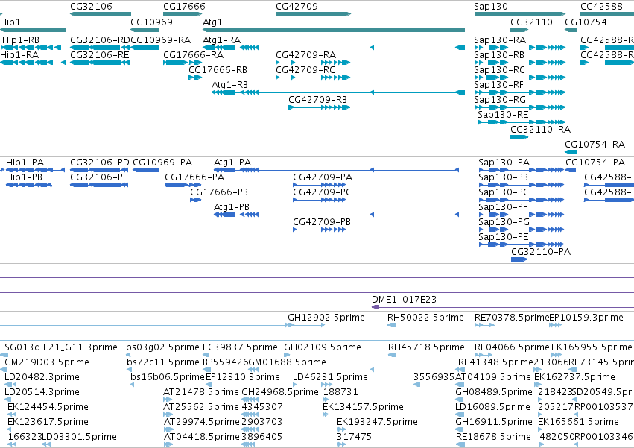The image size is (634, 448).
Task: Click the Atg1-PB protein label
Action: [232, 207]
